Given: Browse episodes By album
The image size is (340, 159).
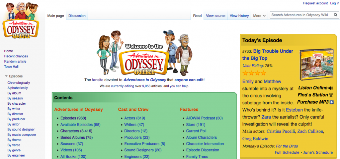Looking at the screenshot, I should [x=14, y=93].
